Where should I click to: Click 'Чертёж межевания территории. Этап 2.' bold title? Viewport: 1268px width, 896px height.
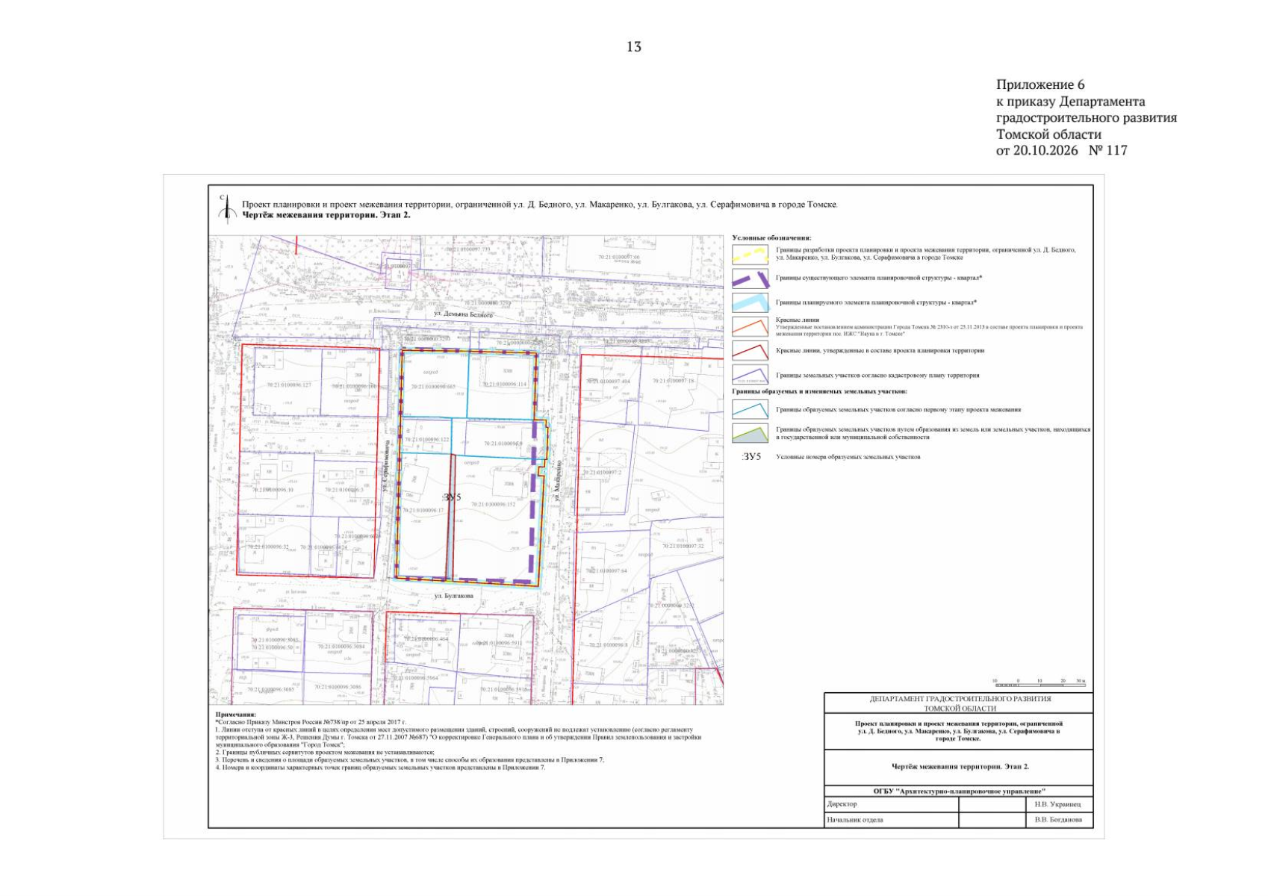[326, 215]
